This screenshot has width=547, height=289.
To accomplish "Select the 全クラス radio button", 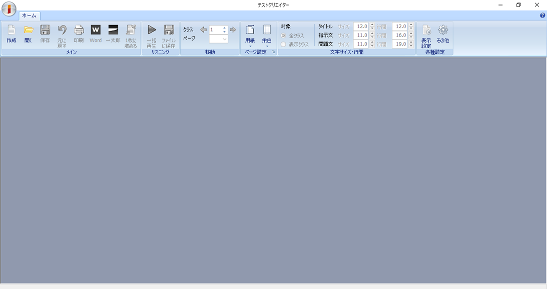I will 284,36.
